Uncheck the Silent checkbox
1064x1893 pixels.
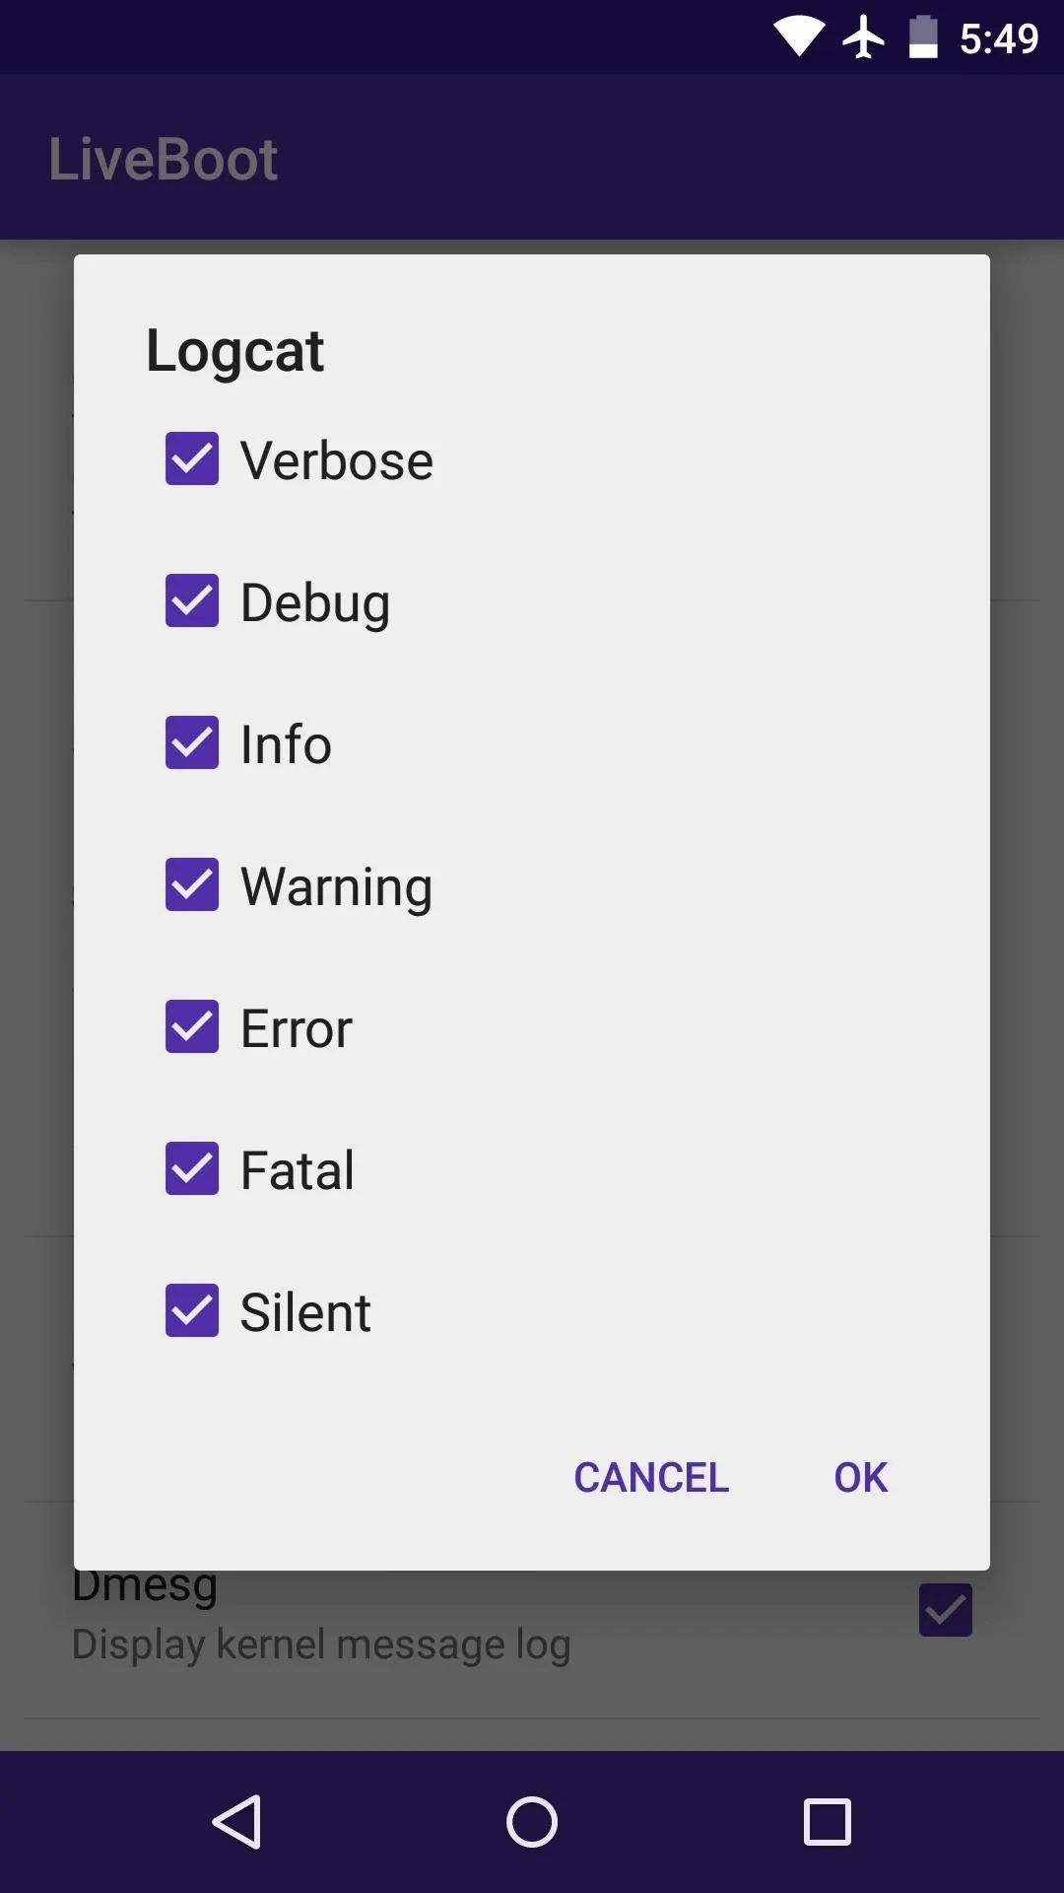click(192, 1310)
